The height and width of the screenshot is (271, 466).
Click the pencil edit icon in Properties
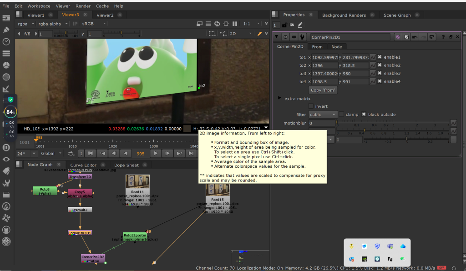pyautogui.click(x=300, y=25)
